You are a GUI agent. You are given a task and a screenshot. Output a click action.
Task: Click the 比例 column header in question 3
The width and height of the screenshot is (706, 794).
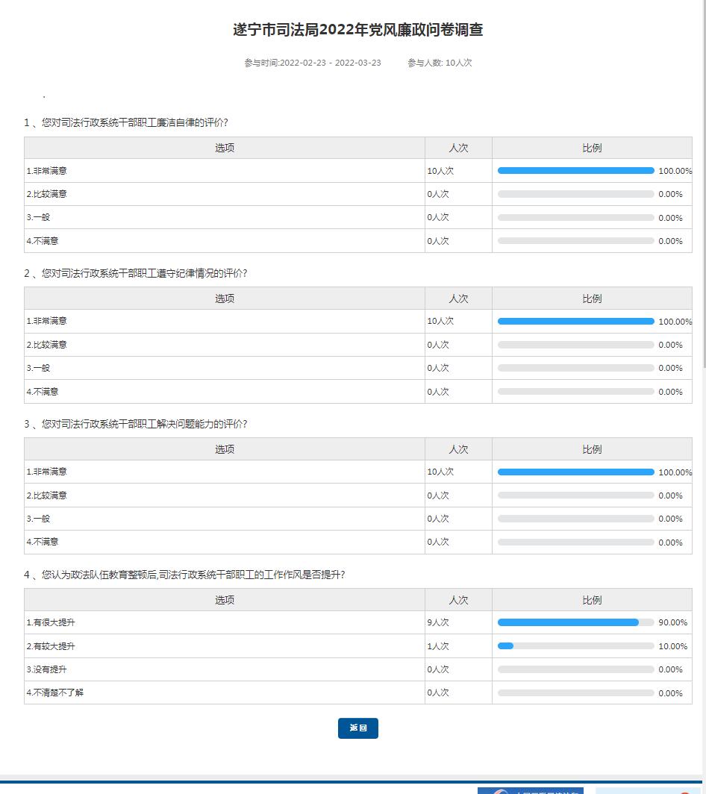pos(592,449)
